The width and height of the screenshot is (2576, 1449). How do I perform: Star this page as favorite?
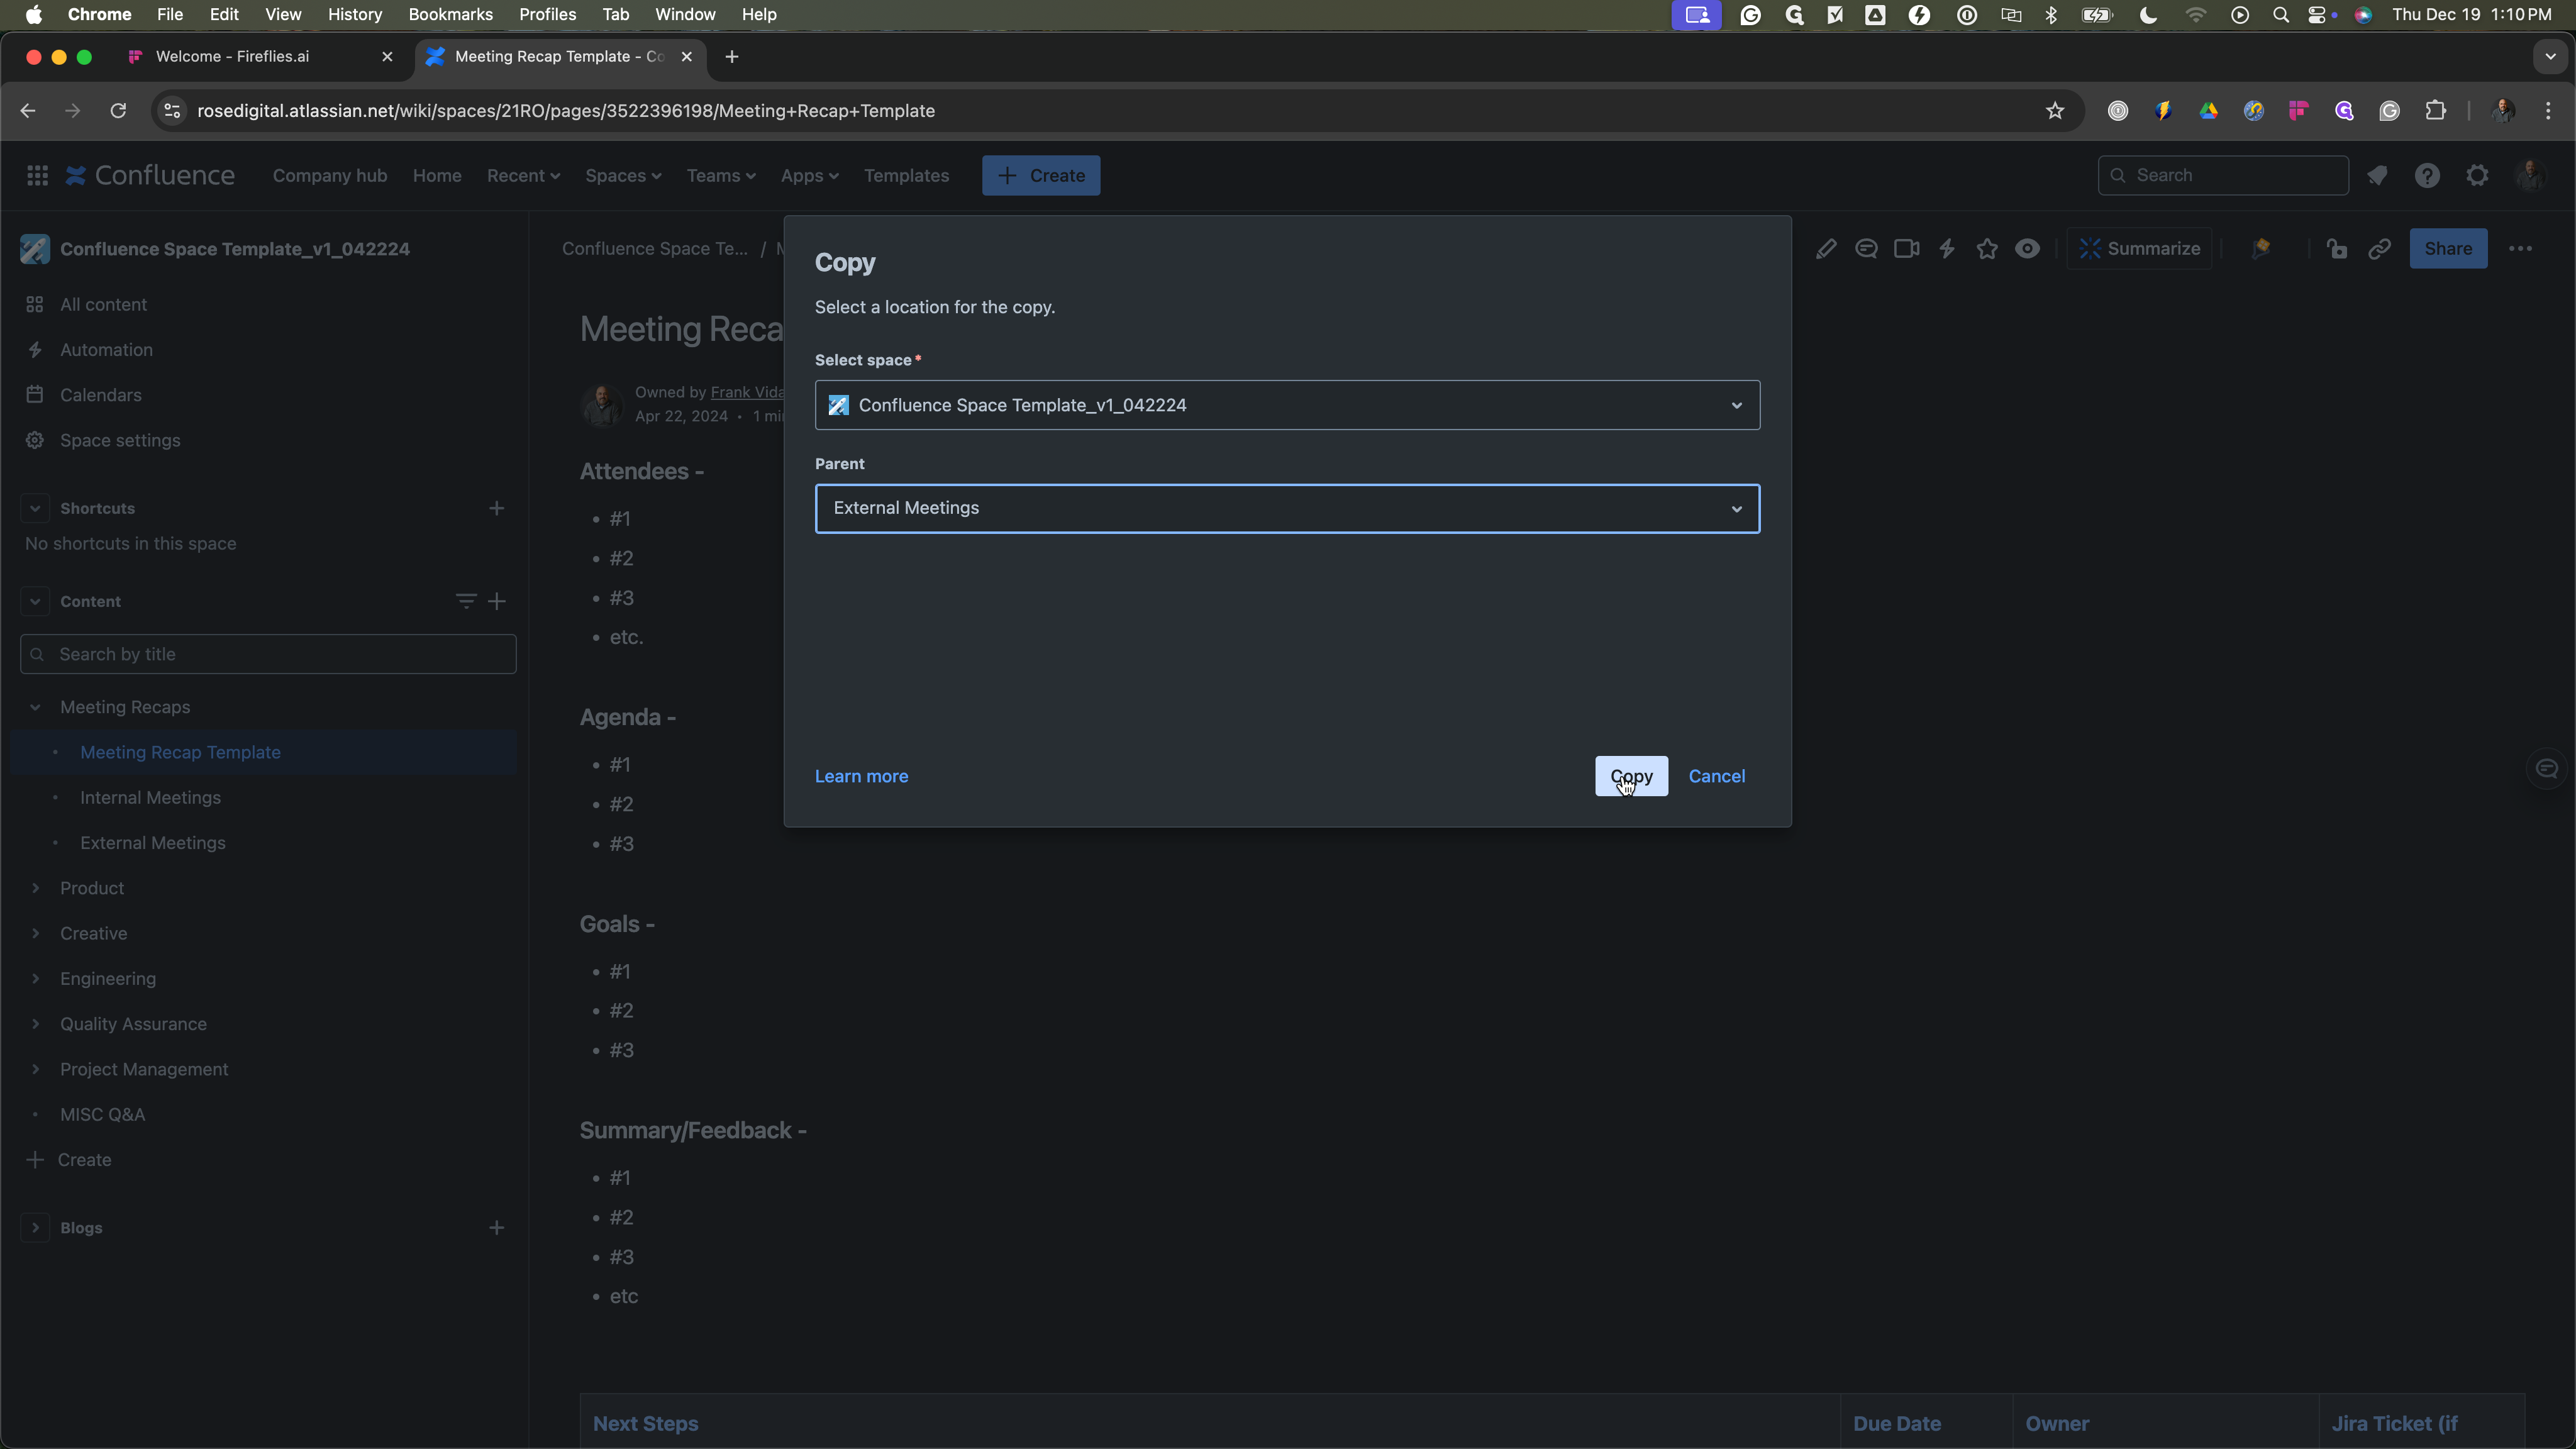pyautogui.click(x=1987, y=249)
